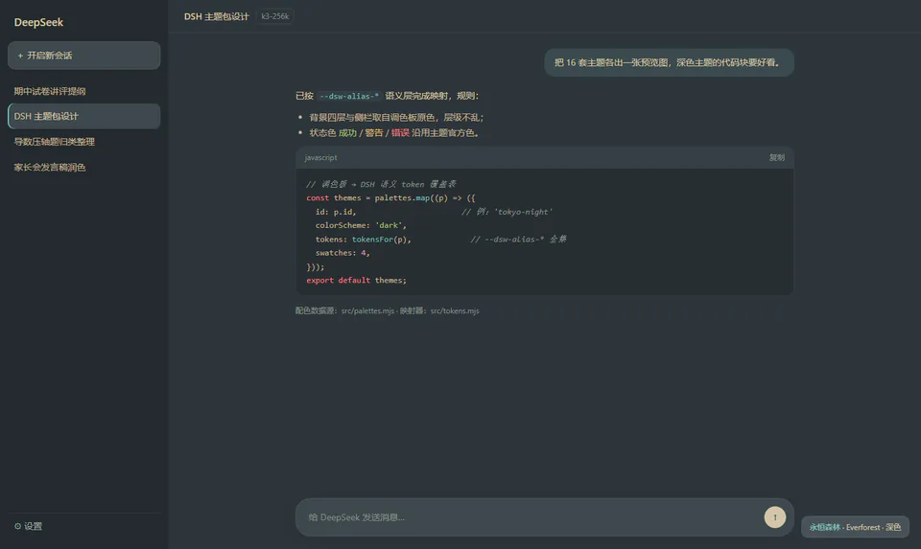921x549 pixels.
Task: Click the yellow 警告 status word
Action: [373, 132]
